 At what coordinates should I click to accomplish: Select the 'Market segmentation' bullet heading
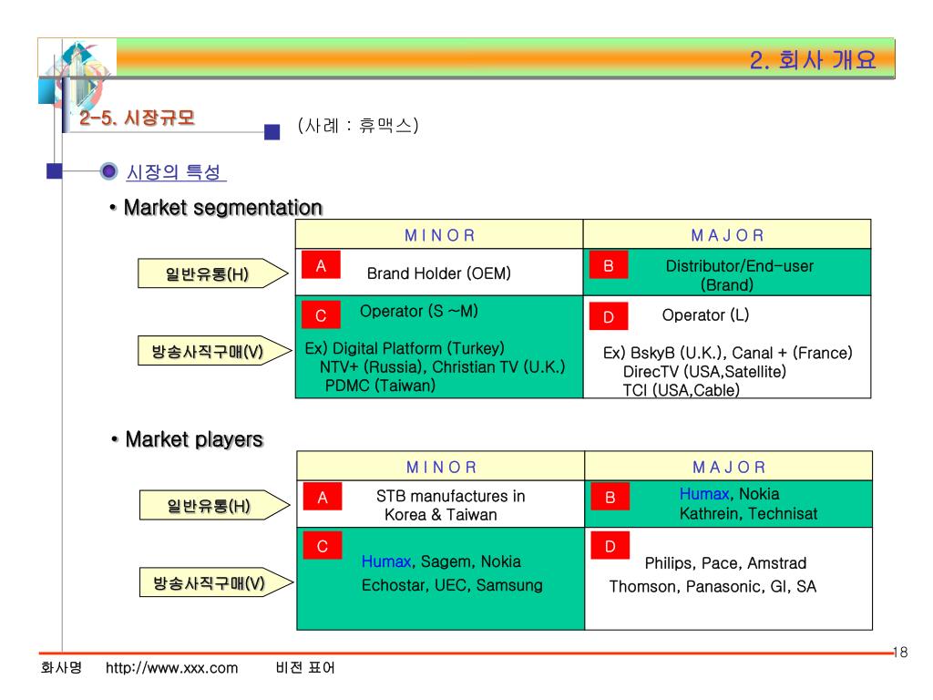click(222, 208)
